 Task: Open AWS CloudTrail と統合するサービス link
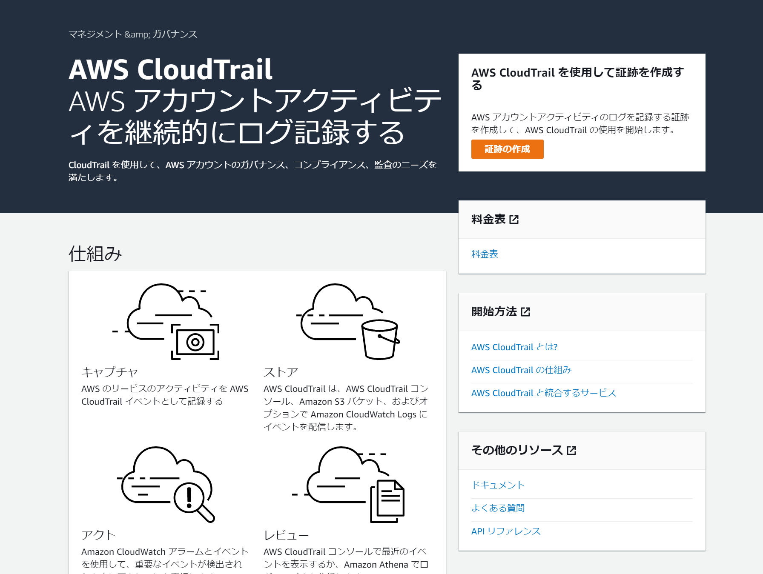544,393
